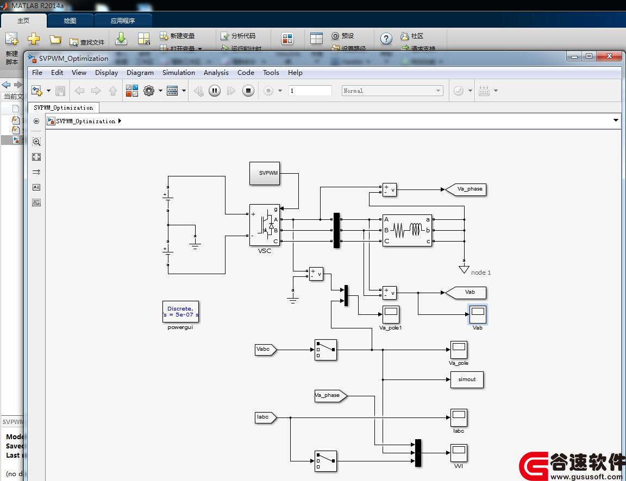
Task: Select the Va_pole1 scope block
Action: 391,315
